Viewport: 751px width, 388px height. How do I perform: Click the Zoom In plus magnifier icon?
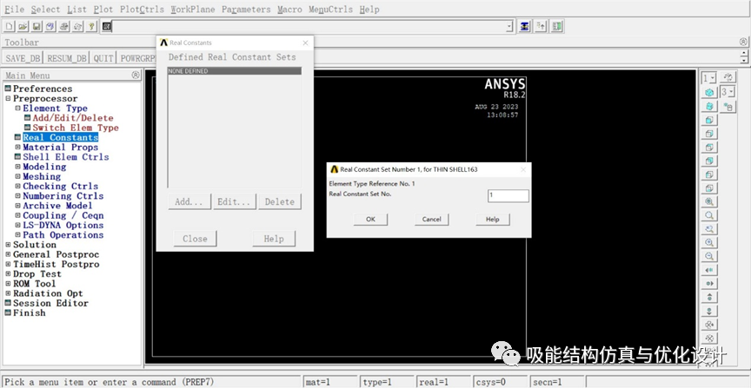[709, 242]
